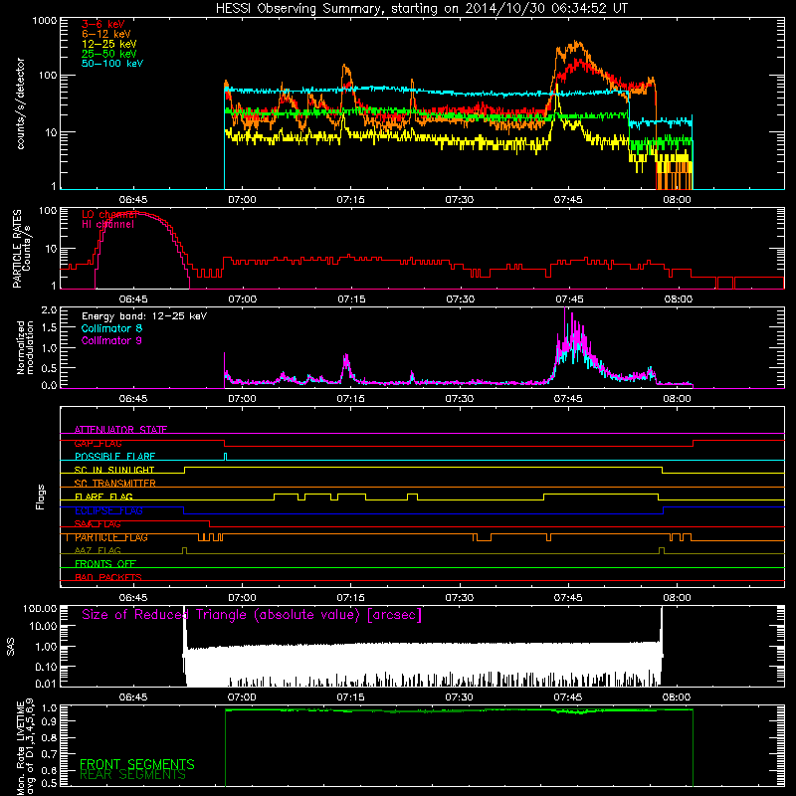Click the Normalized modulation axis label

click(25, 347)
